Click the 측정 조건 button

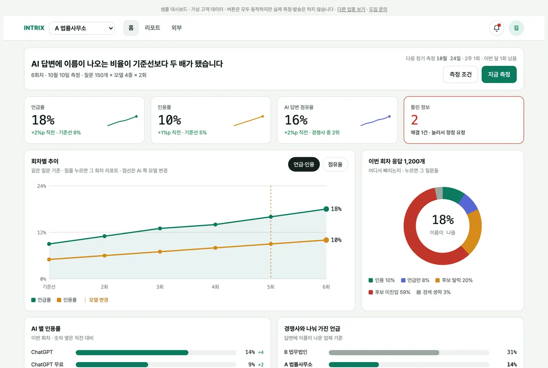coord(460,74)
